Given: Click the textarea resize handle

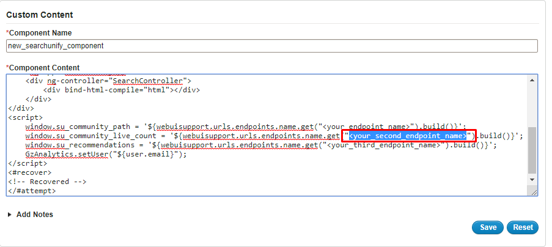Looking at the screenshot, I should tap(533, 192).
